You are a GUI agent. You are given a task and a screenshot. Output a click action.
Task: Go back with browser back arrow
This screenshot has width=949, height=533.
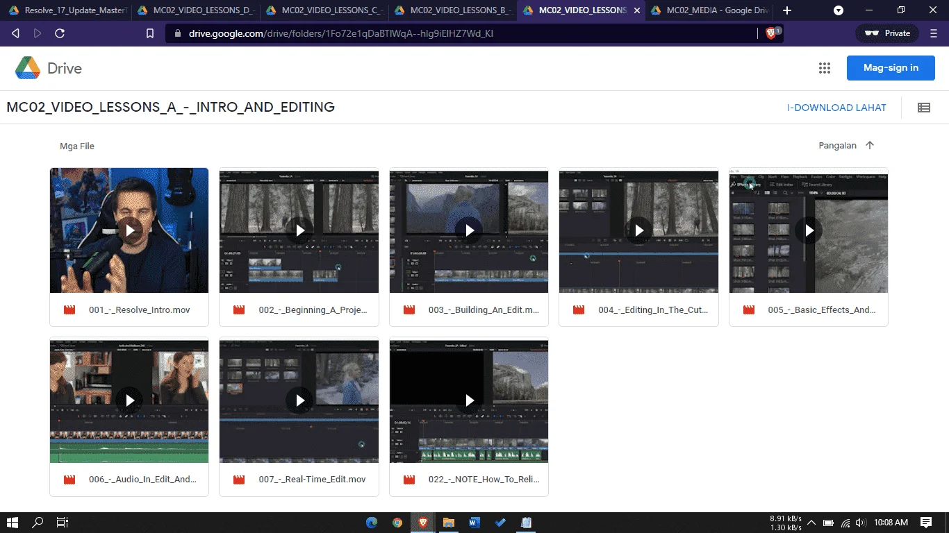click(x=15, y=33)
